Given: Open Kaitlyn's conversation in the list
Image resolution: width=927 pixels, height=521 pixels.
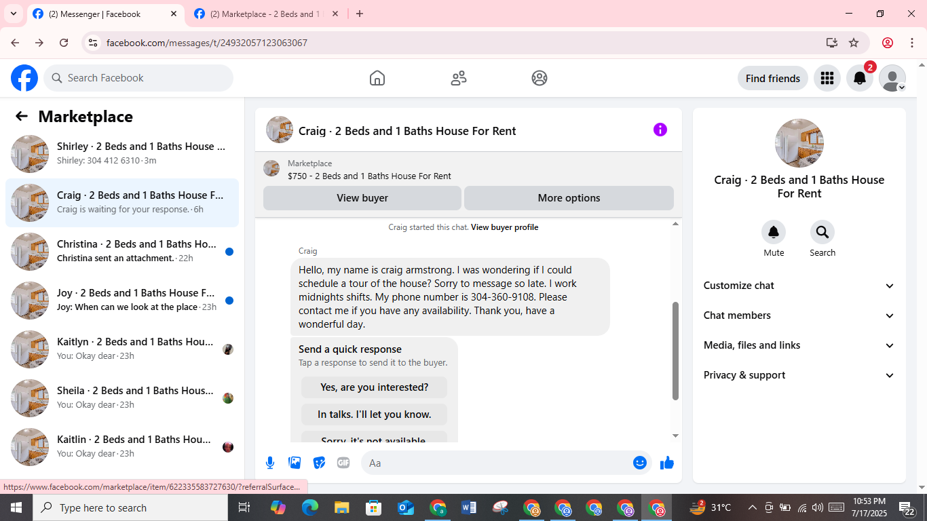Looking at the screenshot, I should point(122,349).
